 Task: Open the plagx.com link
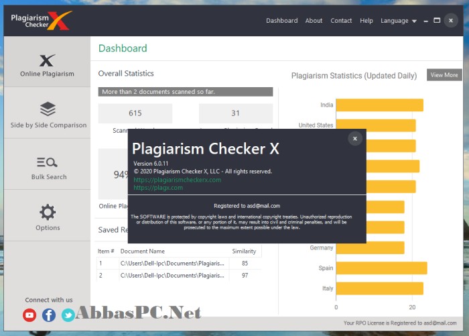[158, 188]
